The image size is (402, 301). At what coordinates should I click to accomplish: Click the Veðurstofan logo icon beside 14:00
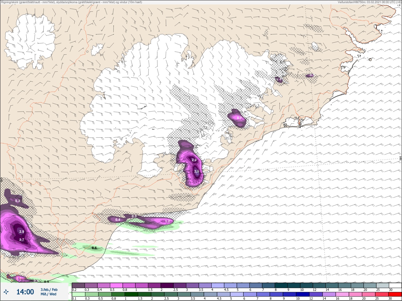(x=6, y=292)
